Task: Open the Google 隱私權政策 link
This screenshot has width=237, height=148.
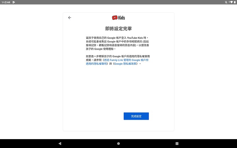Action: tap(126, 64)
